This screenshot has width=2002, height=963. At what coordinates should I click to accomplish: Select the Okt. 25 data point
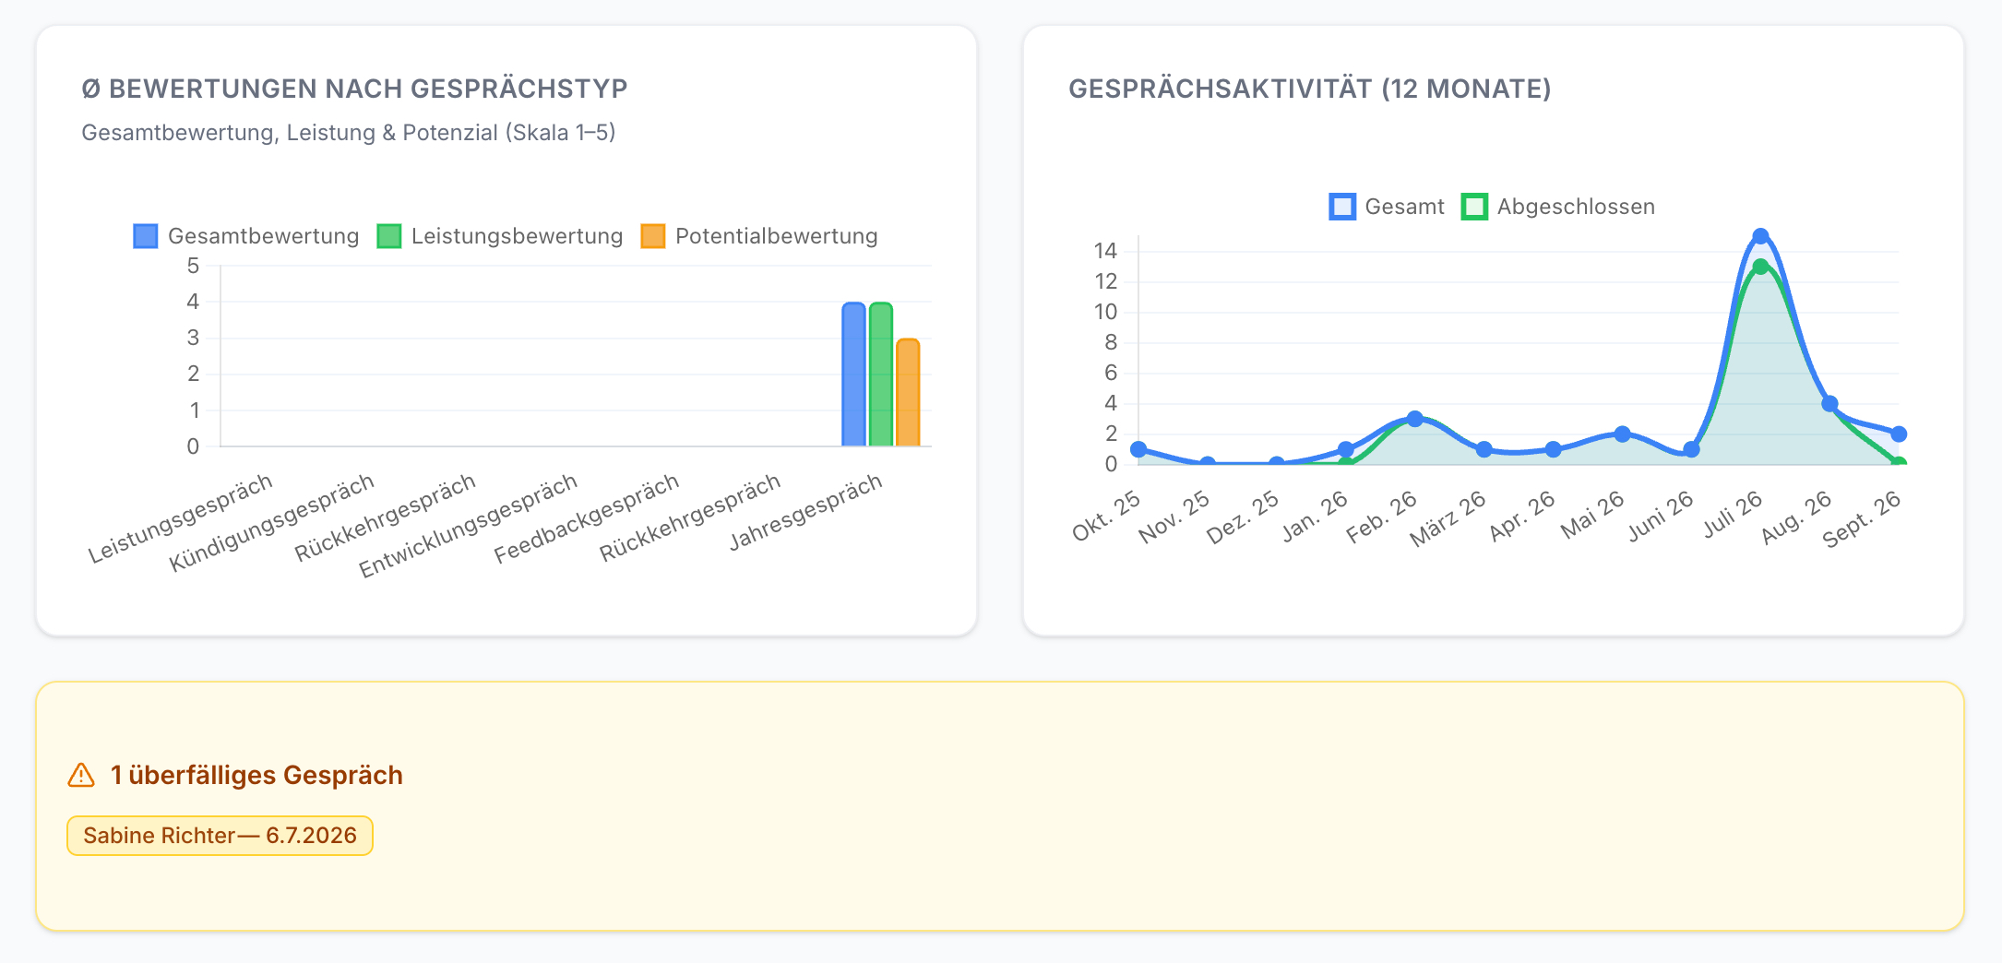pyautogui.click(x=1138, y=449)
